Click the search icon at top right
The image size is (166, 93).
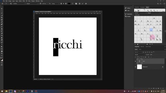(x=158, y=4)
